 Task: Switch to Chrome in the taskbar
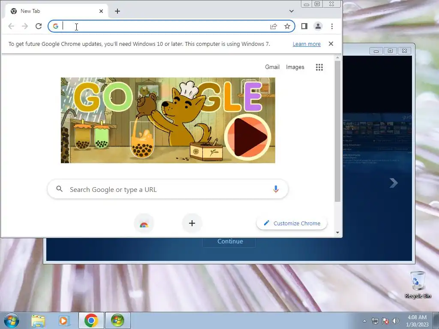(x=91, y=320)
